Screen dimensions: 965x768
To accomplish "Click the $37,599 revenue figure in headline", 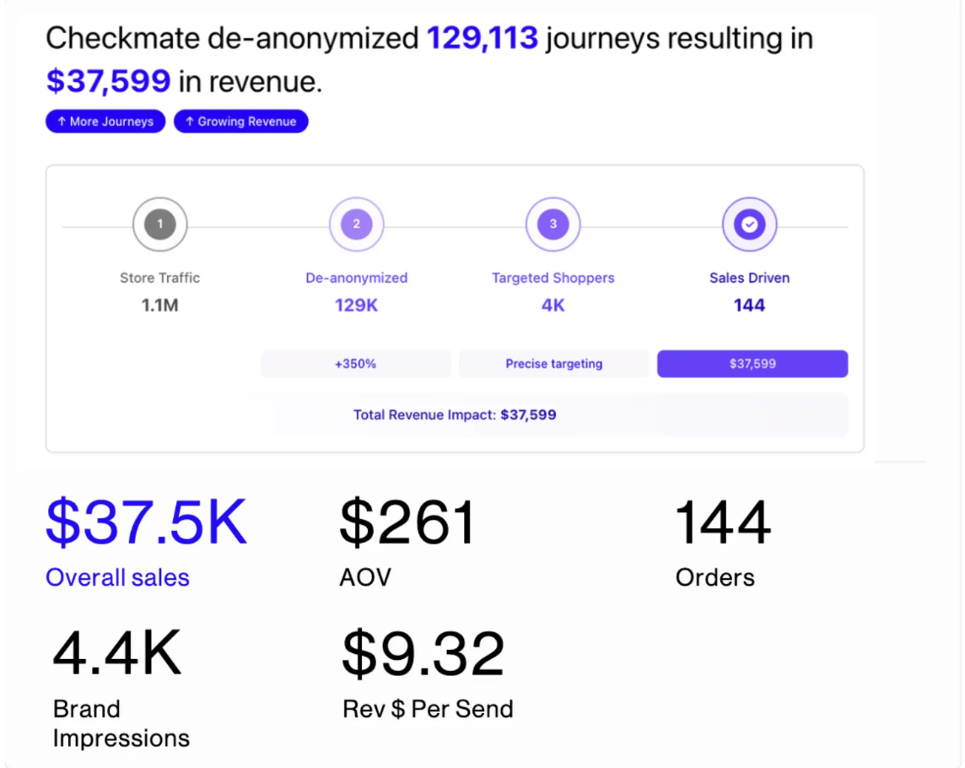I will click(x=109, y=82).
